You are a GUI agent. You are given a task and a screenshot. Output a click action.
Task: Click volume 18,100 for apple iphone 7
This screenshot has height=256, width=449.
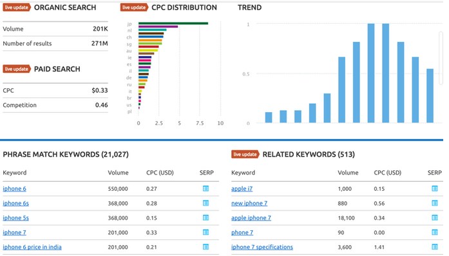point(346,218)
